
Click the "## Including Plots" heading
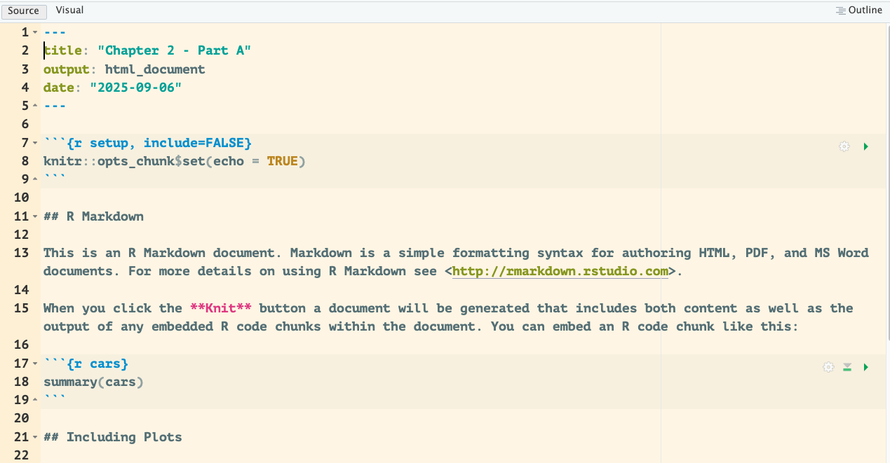pyautogui.click(x=112, y=437)
